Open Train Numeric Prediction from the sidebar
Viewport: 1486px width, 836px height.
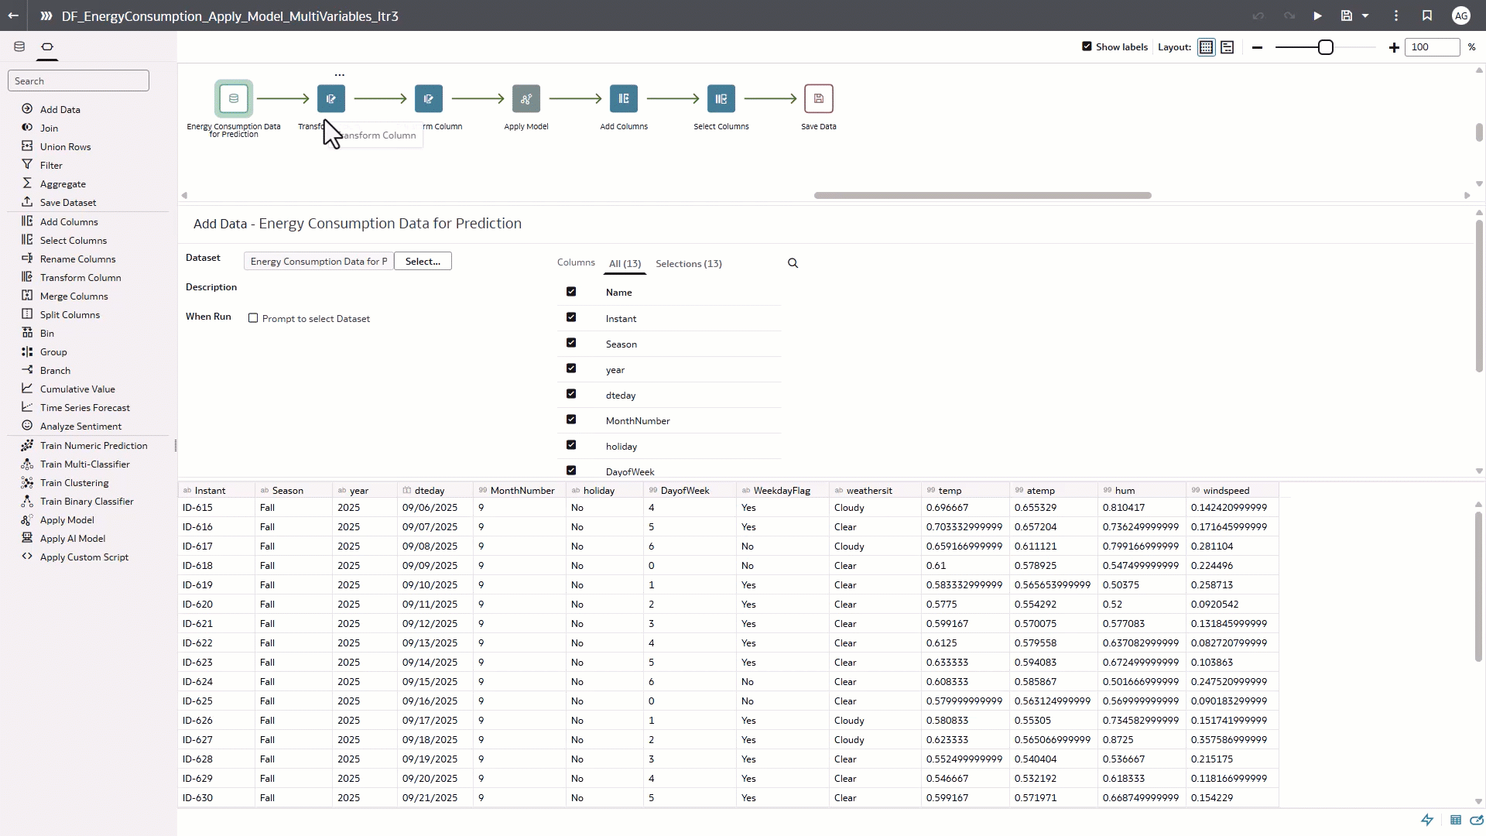tap(94, 445)
